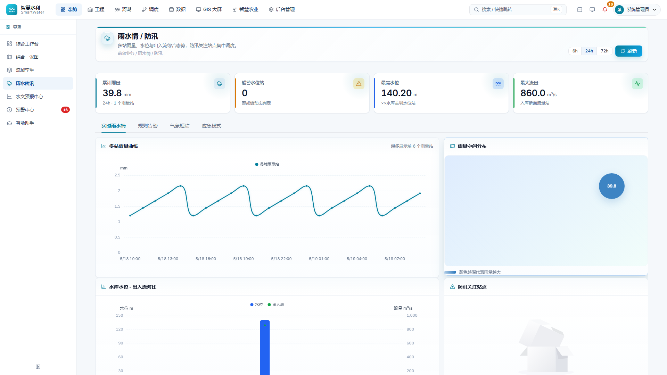Select the 河湖 top navigation item

123,10
